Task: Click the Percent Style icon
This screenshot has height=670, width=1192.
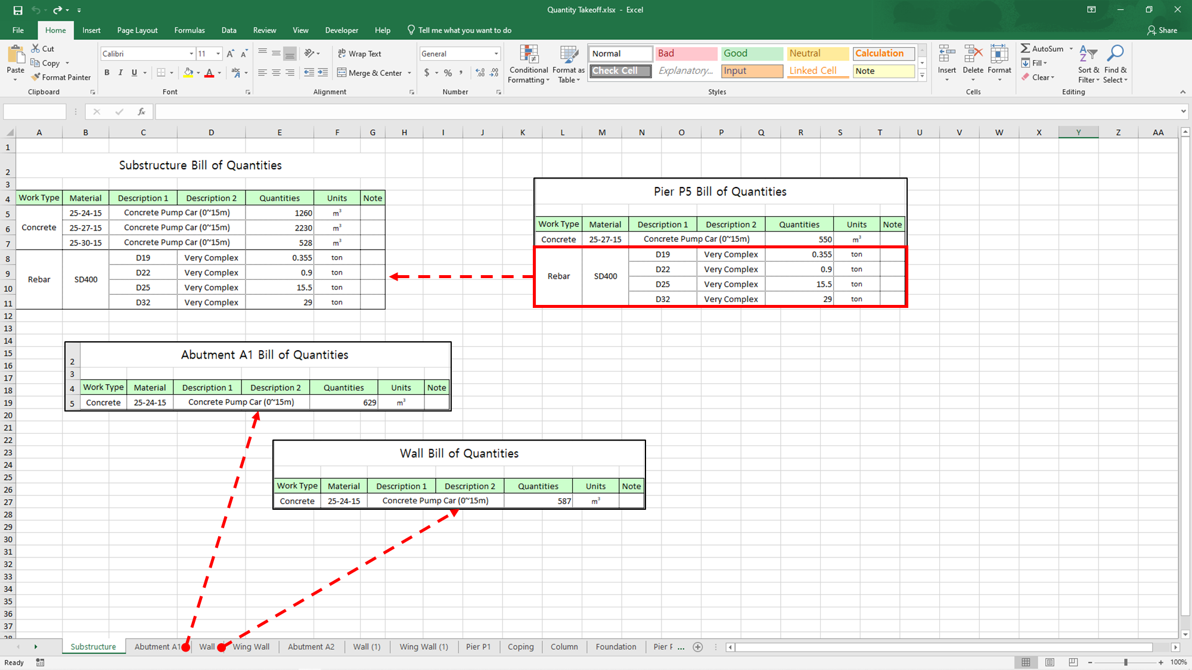Action: coord(448,73)
